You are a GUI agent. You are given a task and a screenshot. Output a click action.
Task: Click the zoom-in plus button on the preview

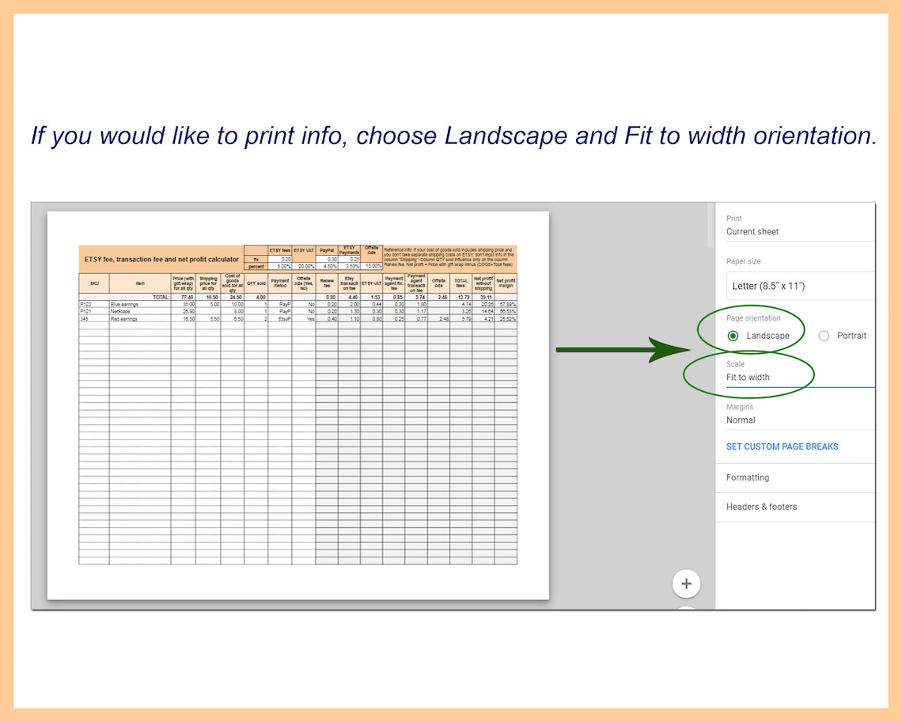686,583
